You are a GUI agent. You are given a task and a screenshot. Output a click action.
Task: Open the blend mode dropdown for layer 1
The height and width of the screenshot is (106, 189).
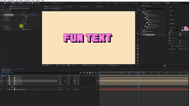(x=61, y=77)
